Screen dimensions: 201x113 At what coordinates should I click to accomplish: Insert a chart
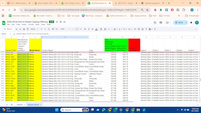point(142,29)
